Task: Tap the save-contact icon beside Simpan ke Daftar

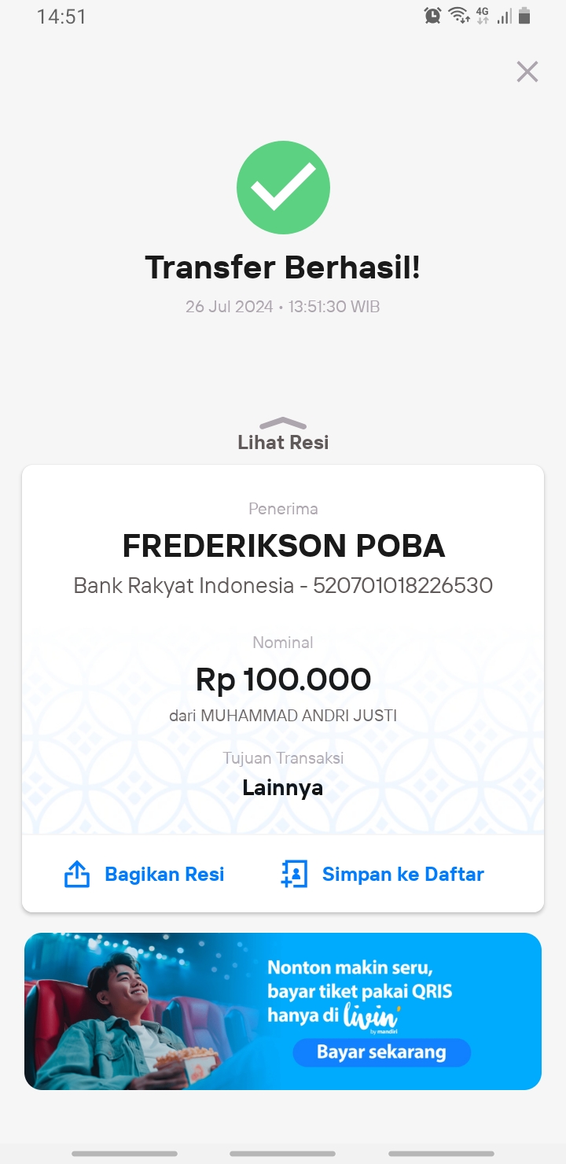Action: pos(294,874)
